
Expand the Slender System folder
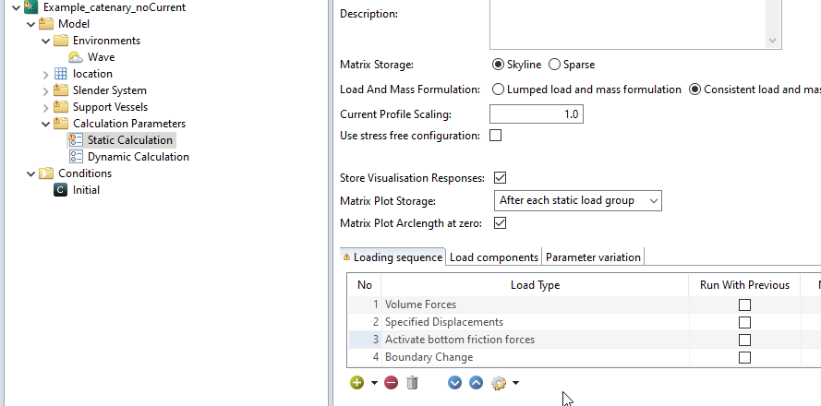(46, 90)
